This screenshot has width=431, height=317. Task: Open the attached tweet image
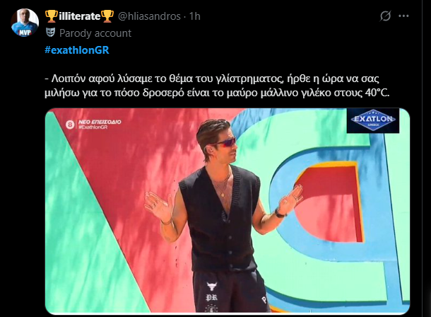(x=228, y=211)
